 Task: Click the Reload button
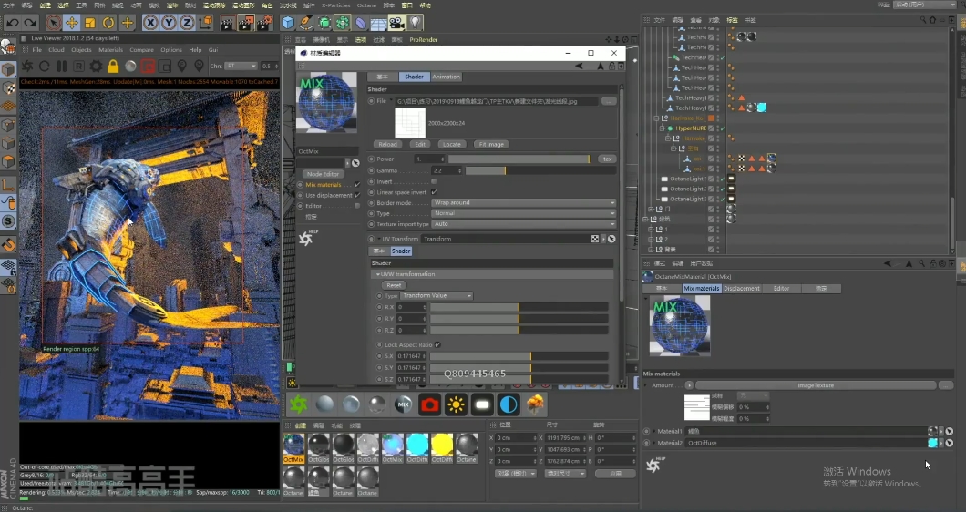[x=387, y=144]
